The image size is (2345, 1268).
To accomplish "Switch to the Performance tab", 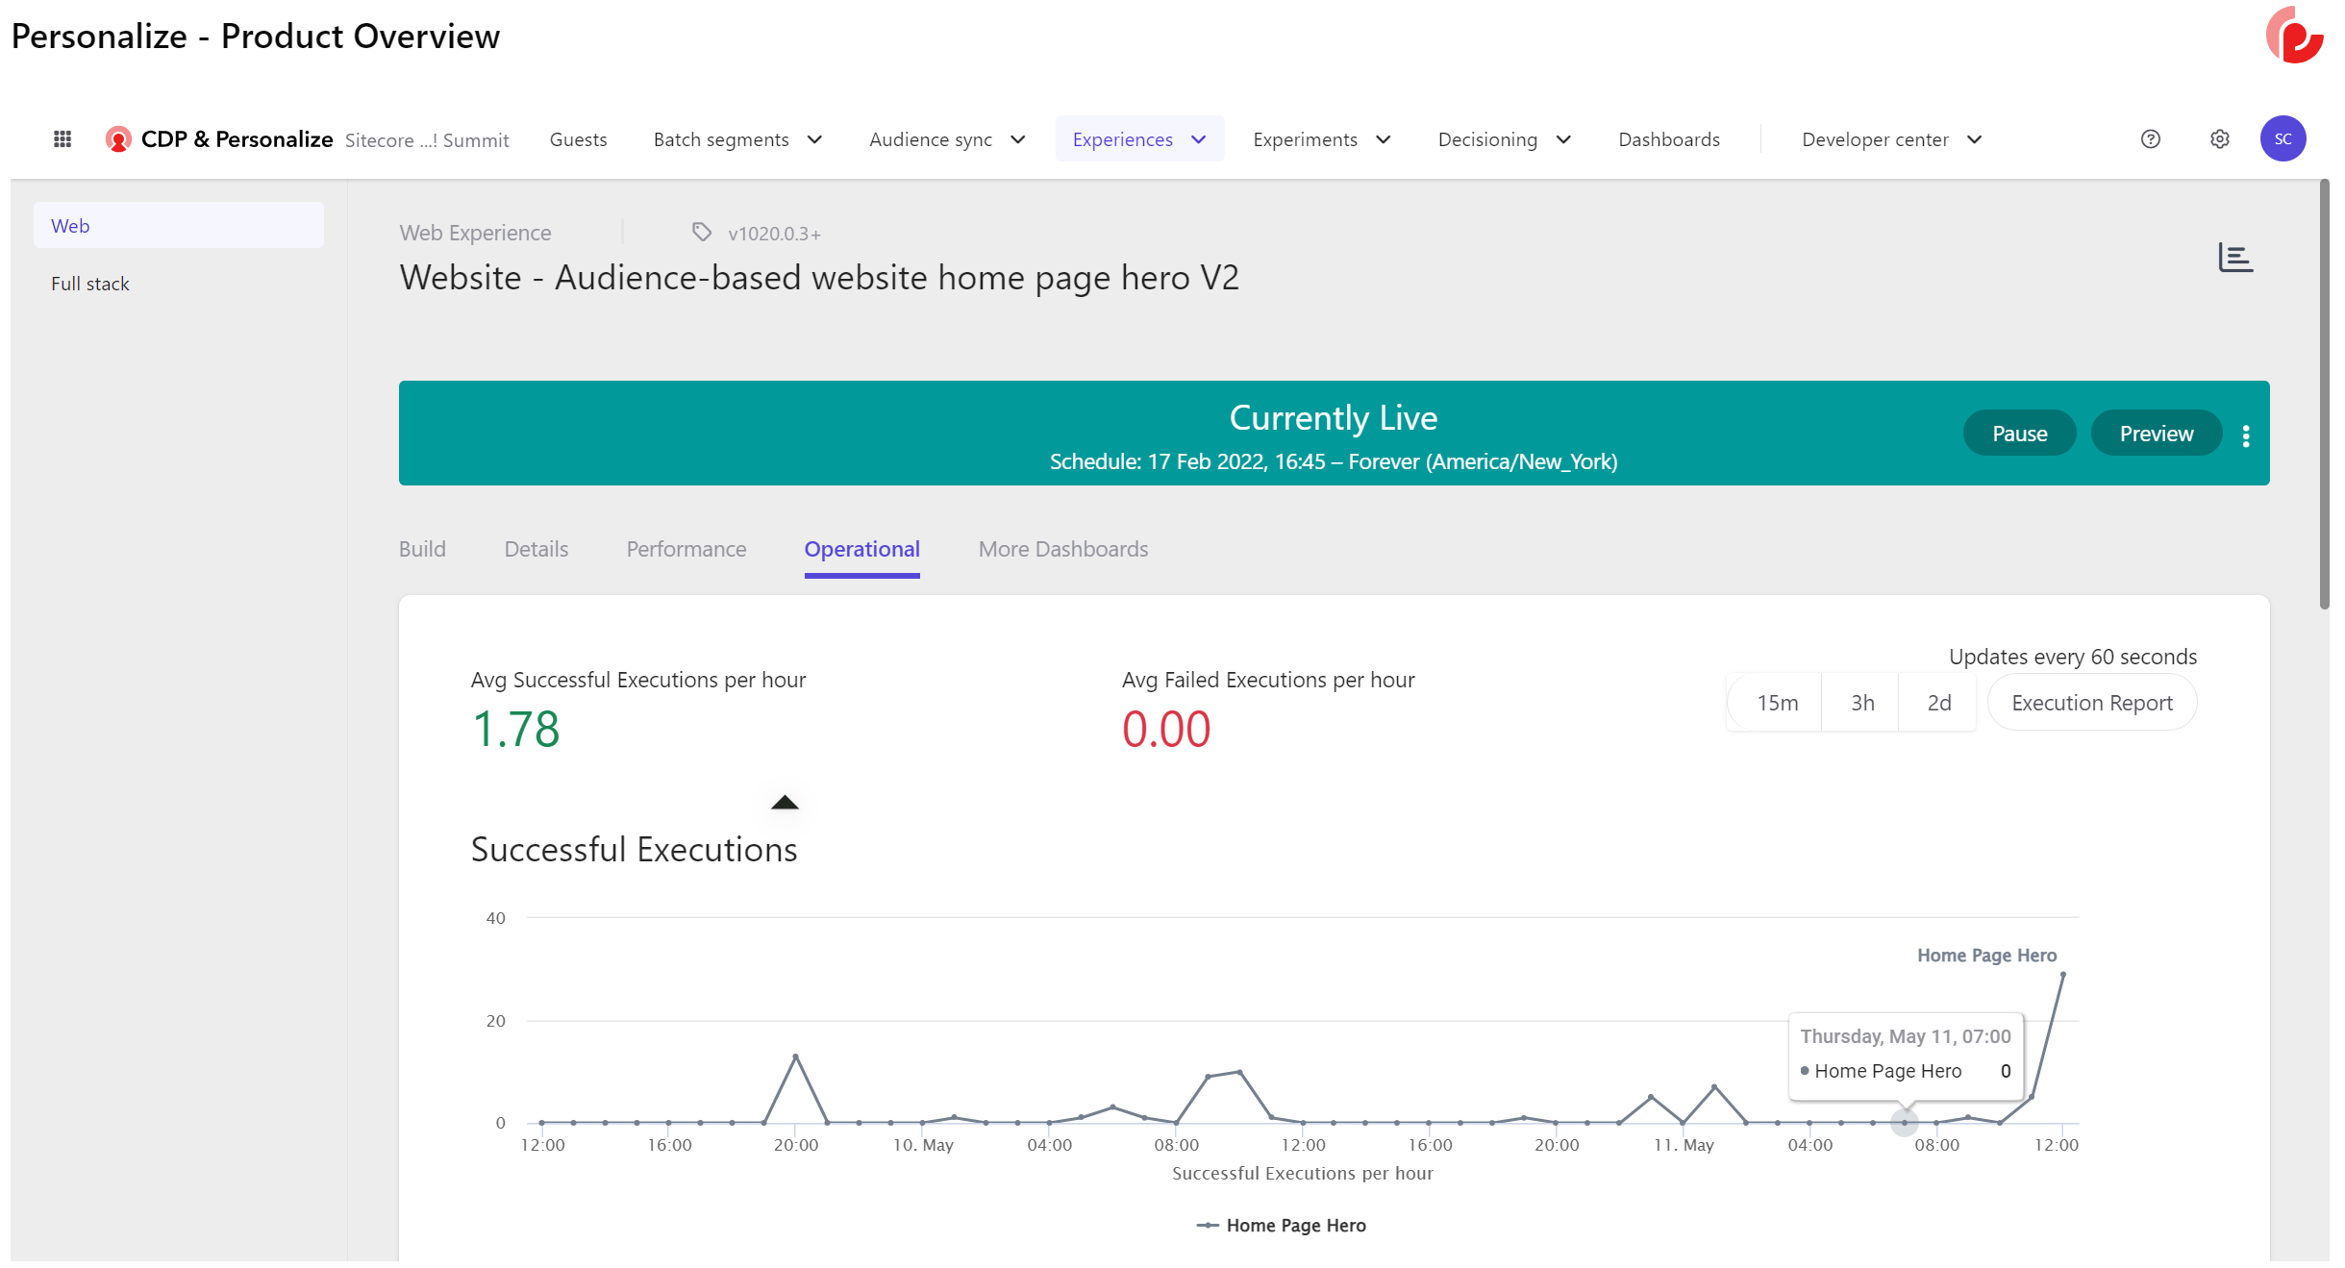I will click(x=686, y=549).
